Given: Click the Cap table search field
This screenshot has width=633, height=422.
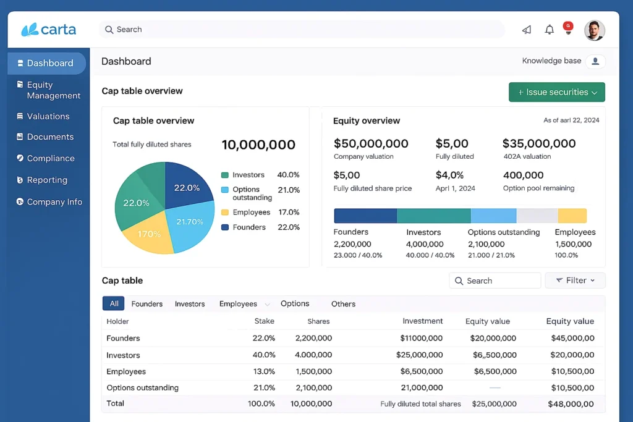Looking at the screenshot, I should pos(495,280).
